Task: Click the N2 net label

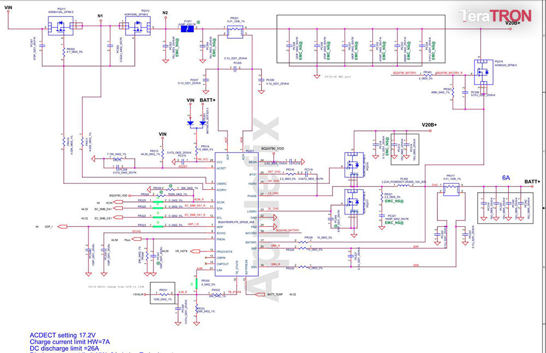Action: pos(165,13)
